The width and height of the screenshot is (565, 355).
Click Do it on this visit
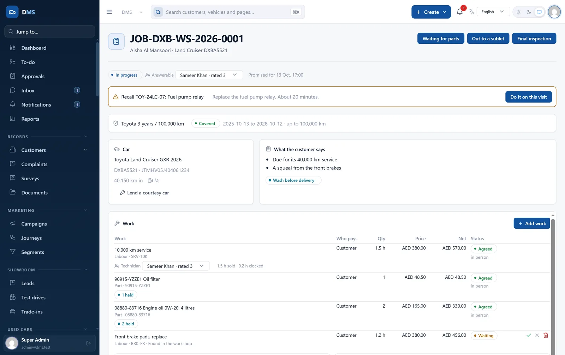528,97
